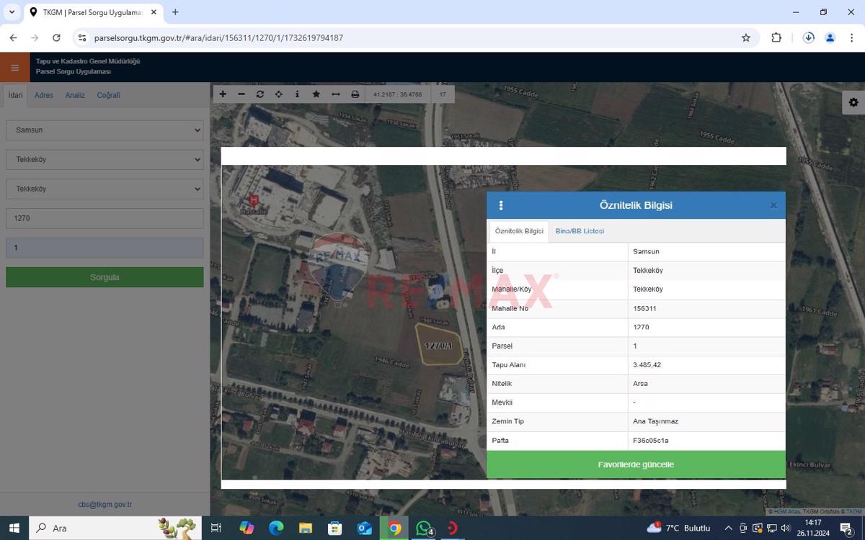Click the ada number field containing 1270
Image resolution: width=865 pixels, height=540 pixels.
(105, 218)
